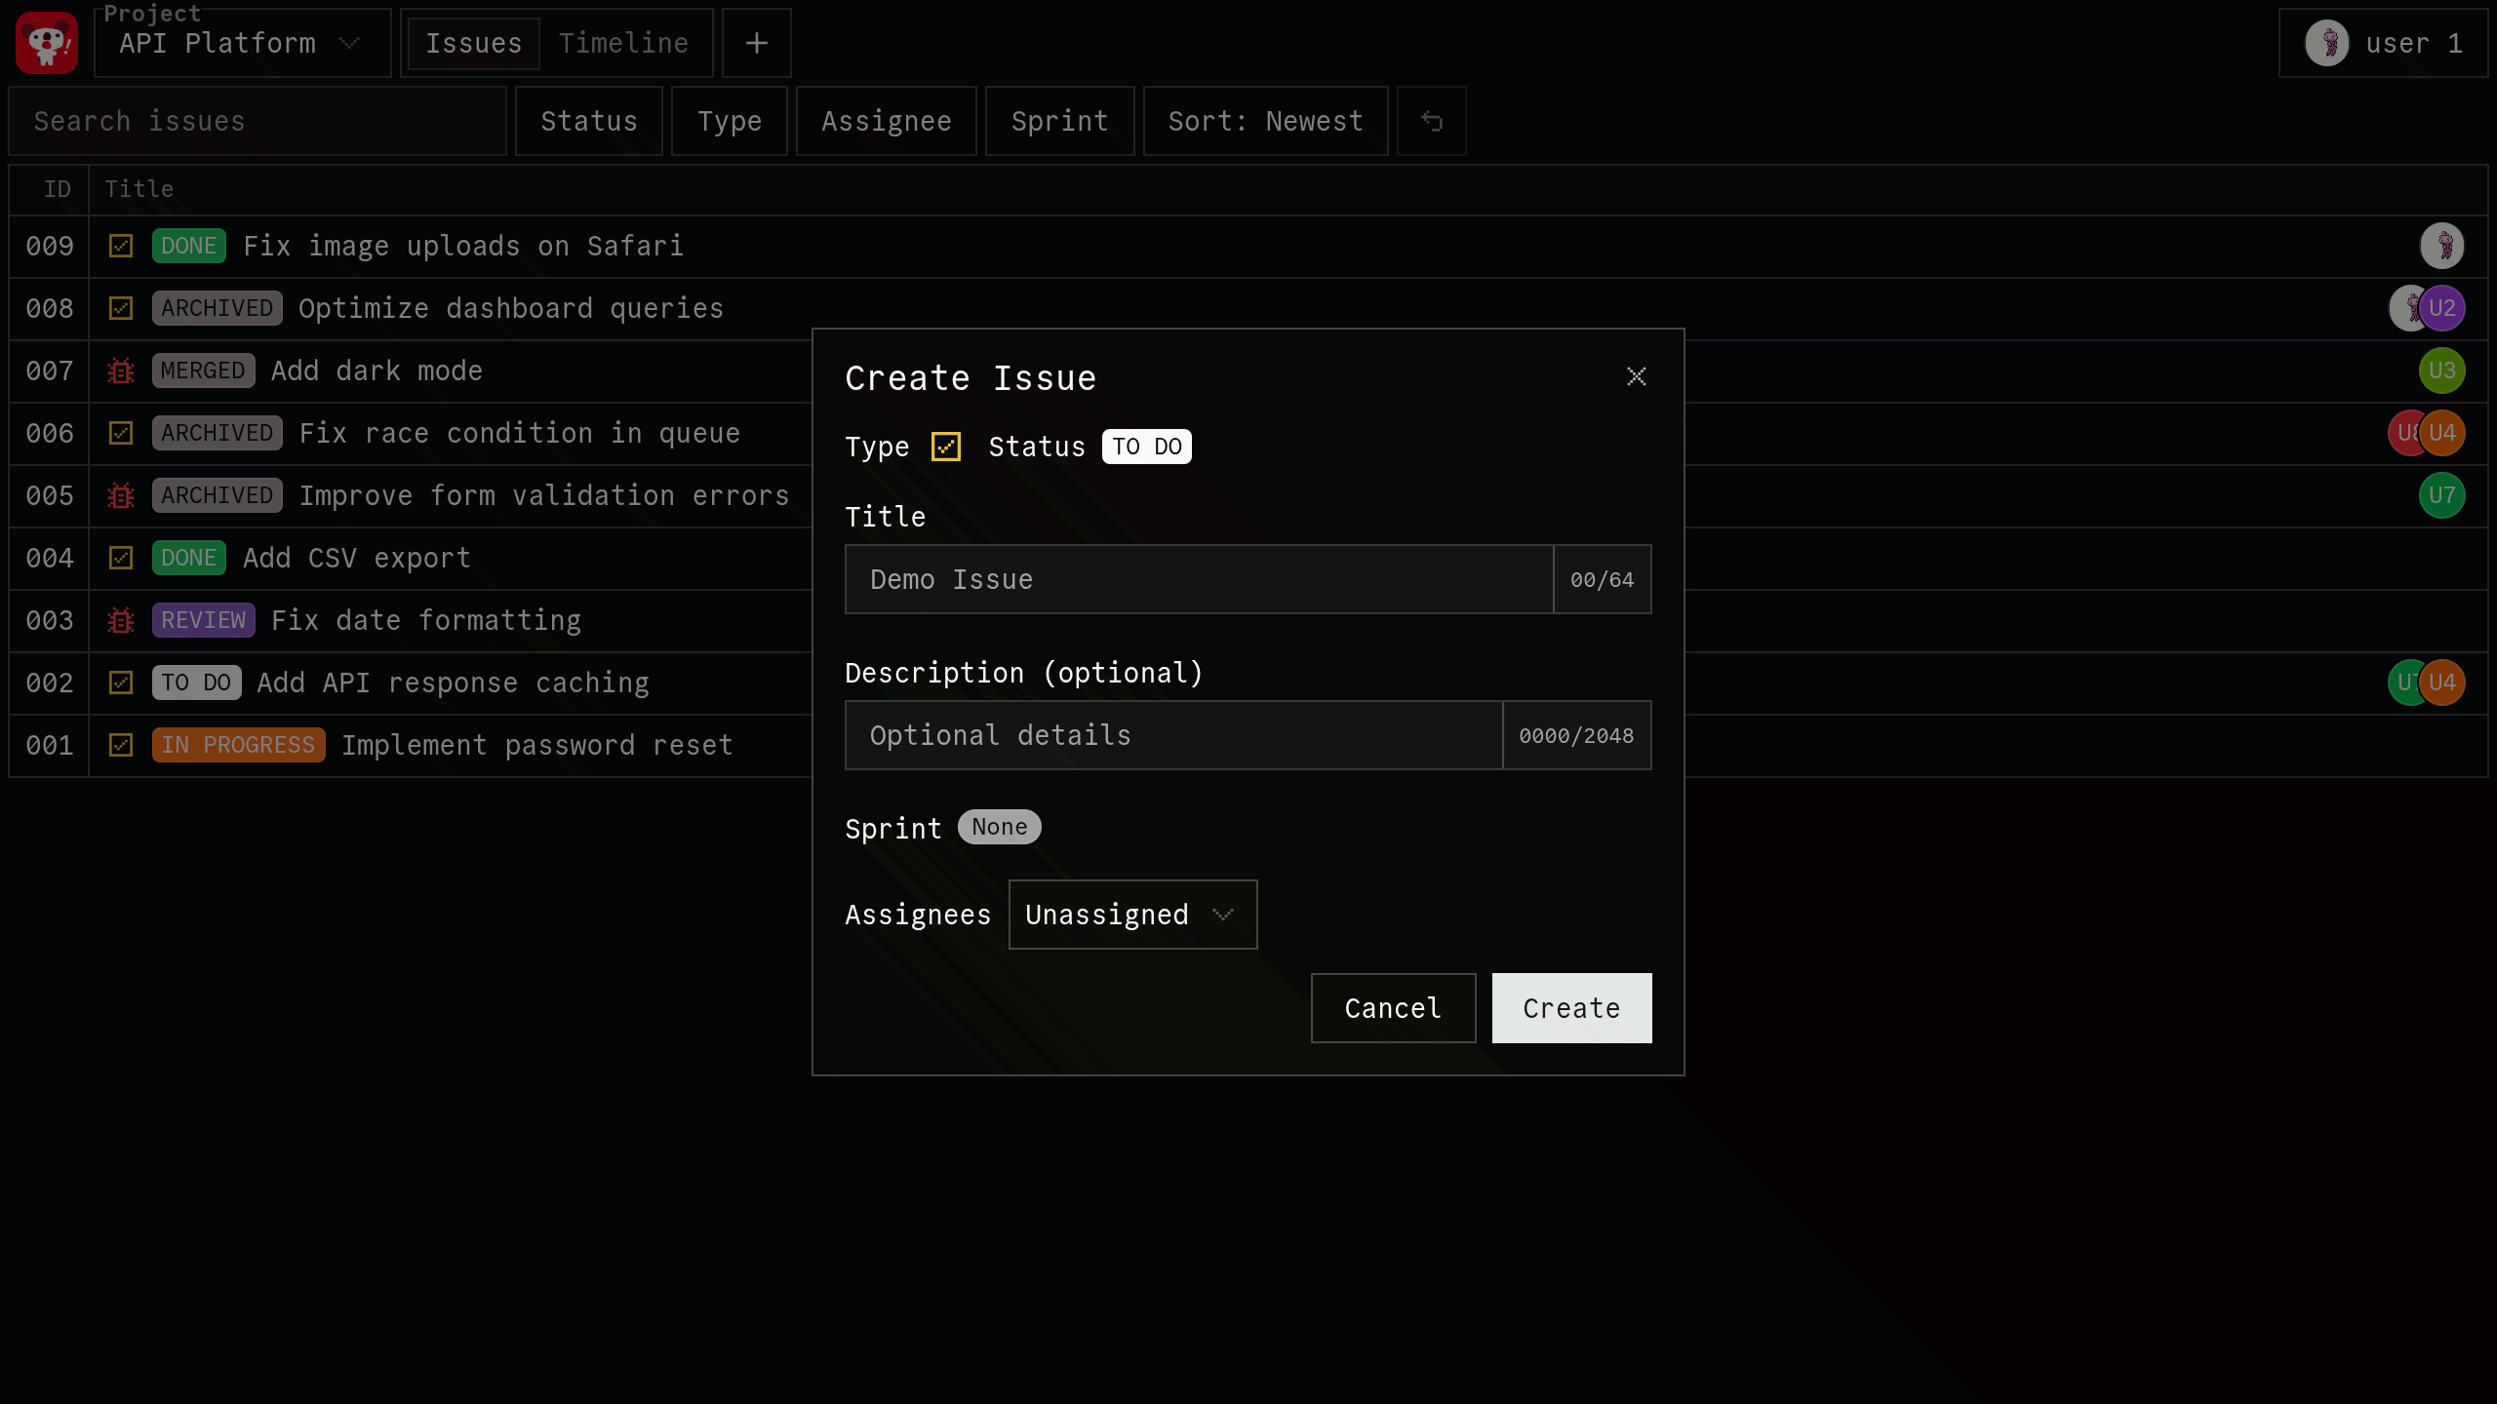The width and height of the screenshot is (2497, 1404).
Task: Click the plus icon beside Timeline tab
Action: [x=756, y=43]
